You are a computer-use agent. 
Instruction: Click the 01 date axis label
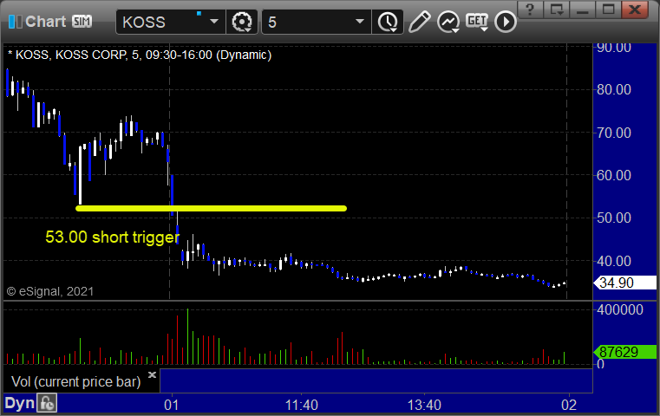click(x=172, y=405)
